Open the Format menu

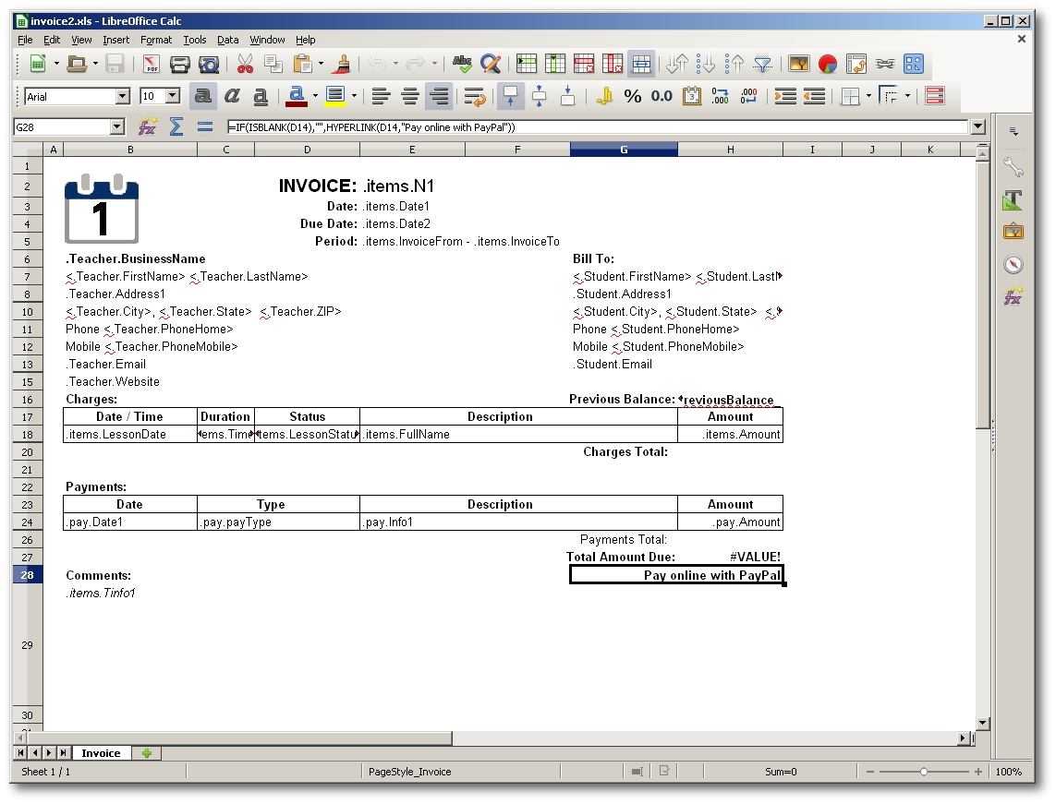(x=155, y=40)
